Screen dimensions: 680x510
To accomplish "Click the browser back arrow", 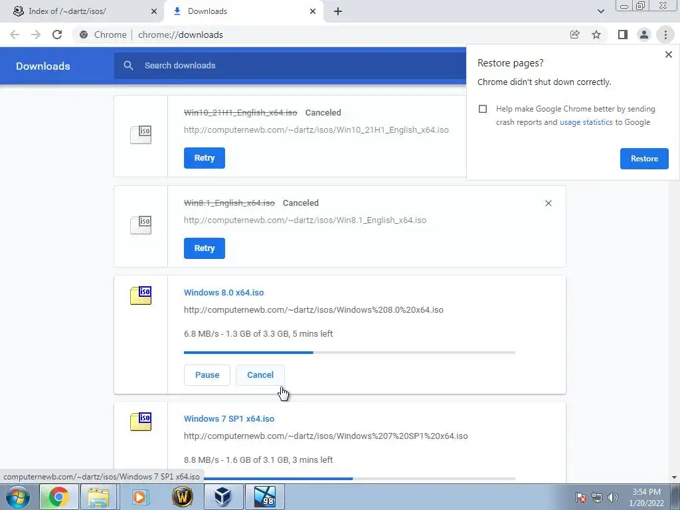I will [x=15, y=35].
